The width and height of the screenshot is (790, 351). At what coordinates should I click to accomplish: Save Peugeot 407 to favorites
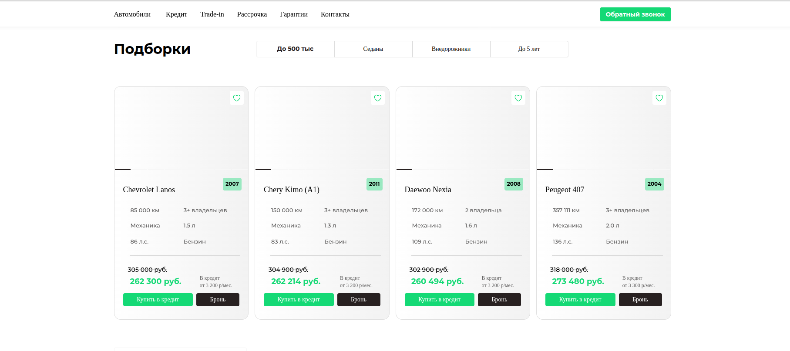click(659, 98)
